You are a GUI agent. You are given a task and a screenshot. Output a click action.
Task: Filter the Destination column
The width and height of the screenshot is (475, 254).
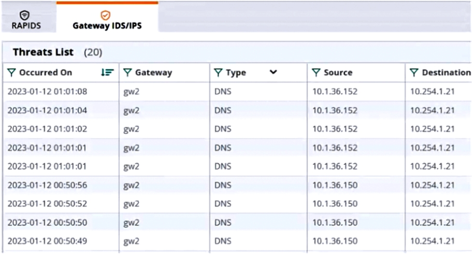[x=414, y=73]
